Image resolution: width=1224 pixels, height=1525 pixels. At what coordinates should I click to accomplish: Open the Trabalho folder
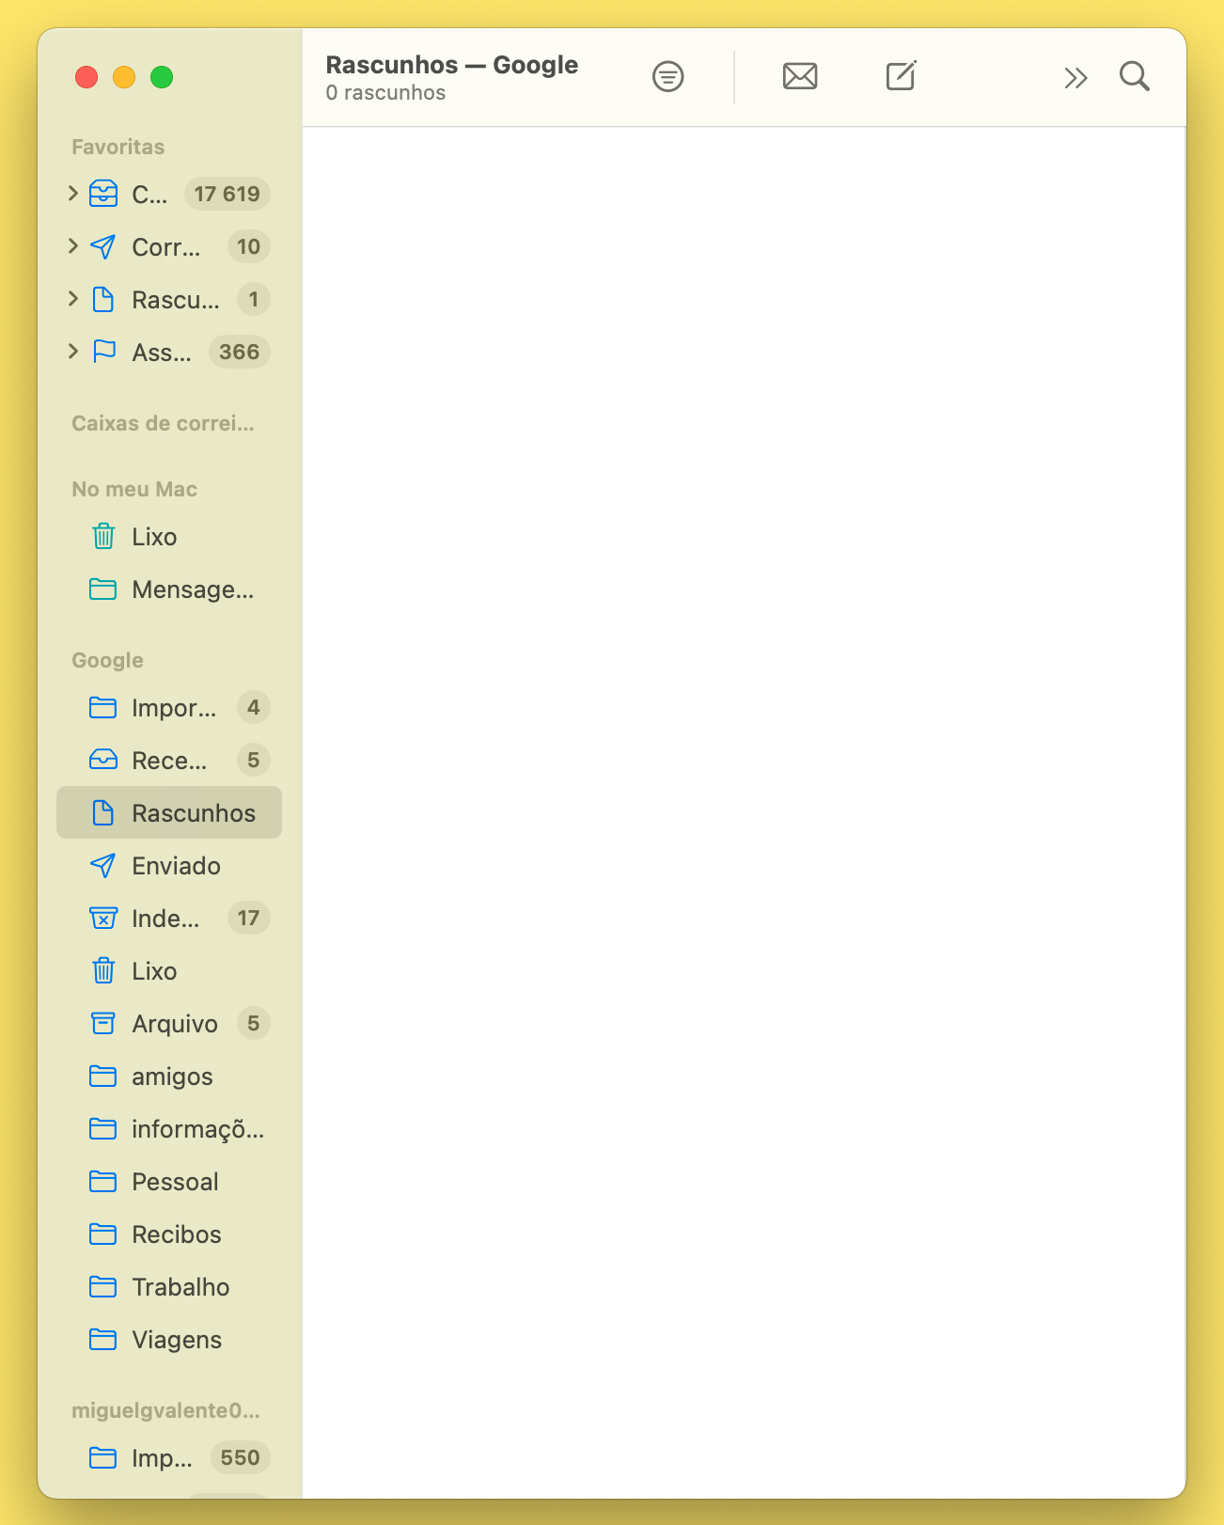169,1287
